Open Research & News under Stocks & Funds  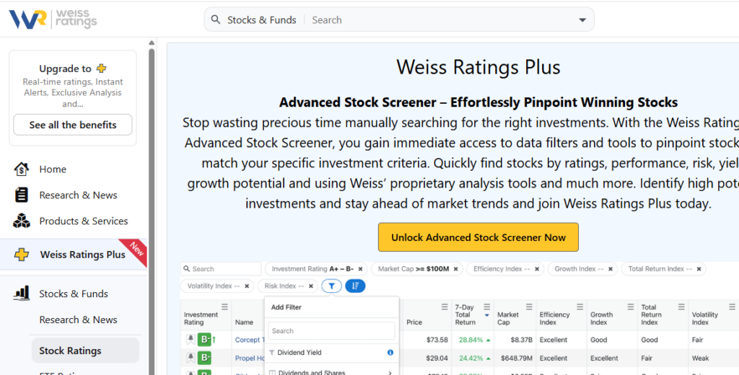coord(78,319)
